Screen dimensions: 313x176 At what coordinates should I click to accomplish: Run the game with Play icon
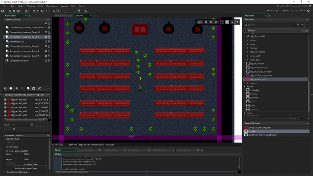click(38, 11)
